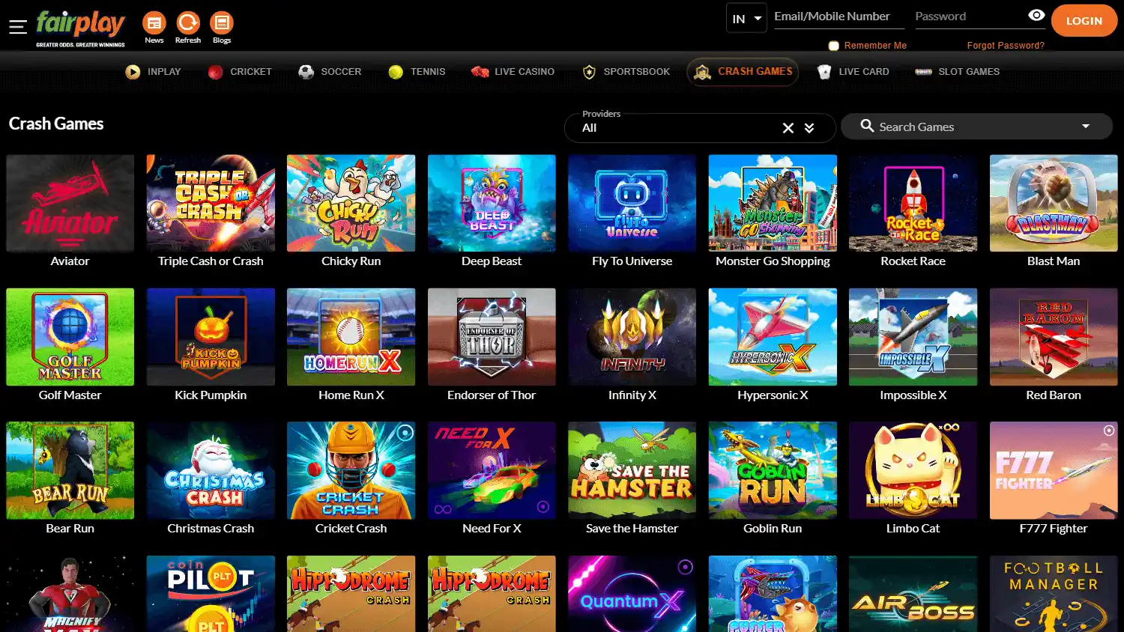Select the Crash Games tab

[x=743, y=72]
